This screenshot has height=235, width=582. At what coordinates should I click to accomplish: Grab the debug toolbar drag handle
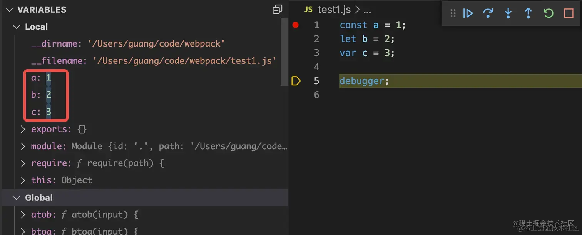(x=453, y=13)
